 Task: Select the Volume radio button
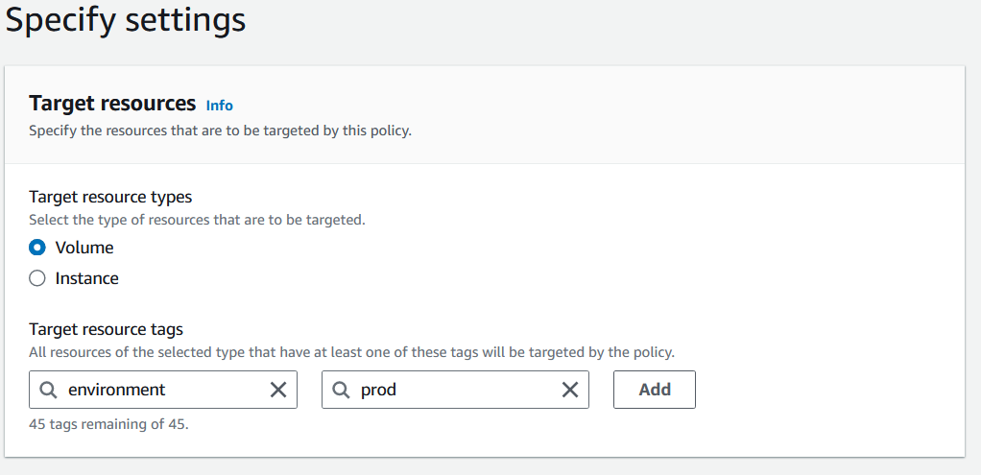tap(37, 248)
